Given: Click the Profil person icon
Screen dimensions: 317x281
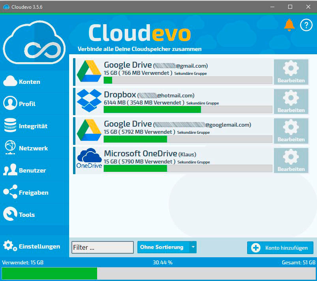Looking at the screenshot, I should [10, 103].
